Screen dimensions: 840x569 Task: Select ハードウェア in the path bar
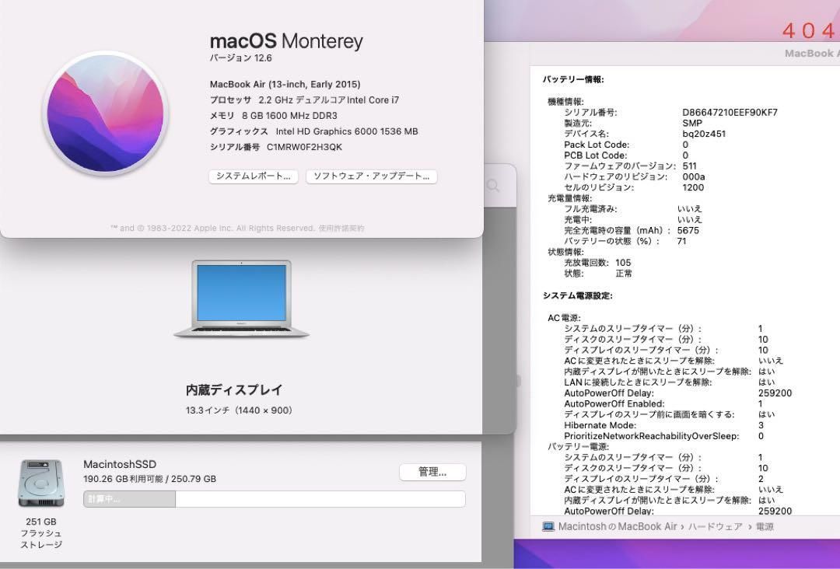716,527
